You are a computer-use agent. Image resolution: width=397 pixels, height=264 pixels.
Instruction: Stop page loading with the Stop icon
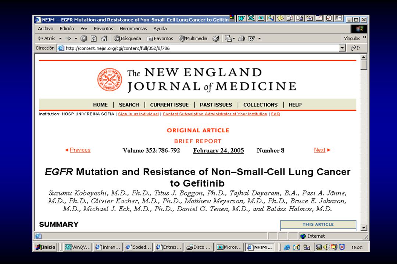(x=84, y=38)
